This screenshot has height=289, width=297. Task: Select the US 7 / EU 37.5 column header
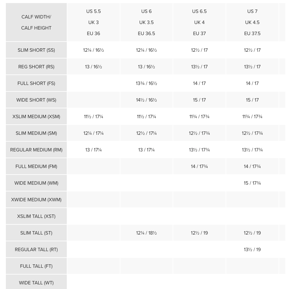pos(252,22)
